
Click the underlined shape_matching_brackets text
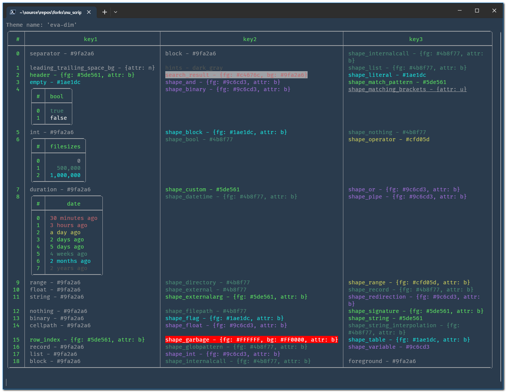tap(407, 89)
